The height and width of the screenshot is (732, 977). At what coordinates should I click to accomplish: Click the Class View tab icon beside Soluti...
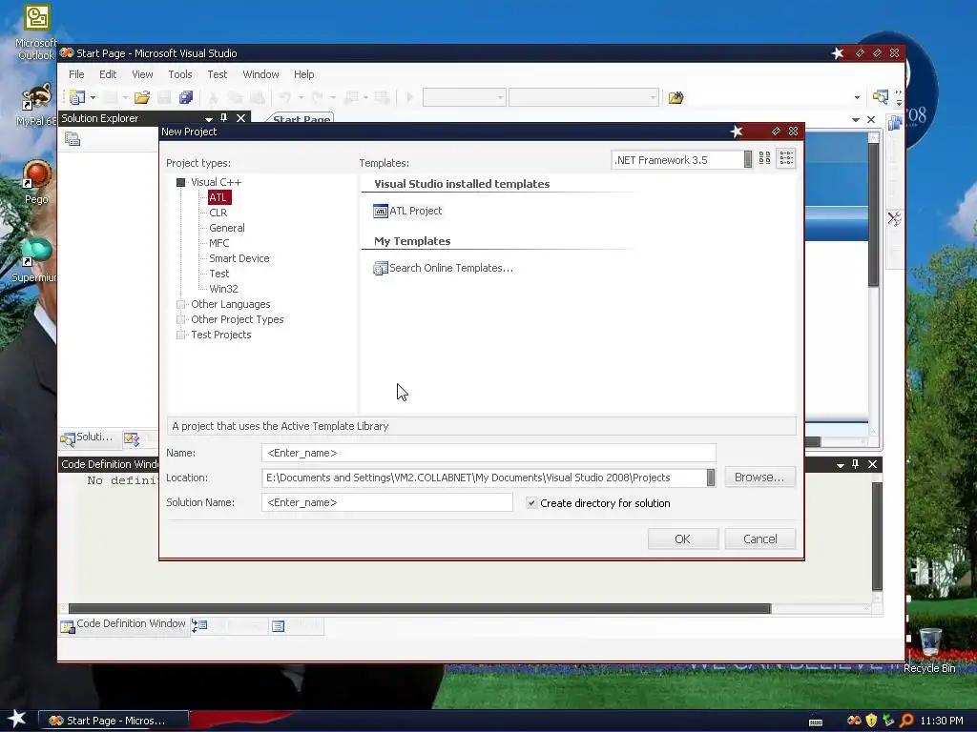(132, 438)
